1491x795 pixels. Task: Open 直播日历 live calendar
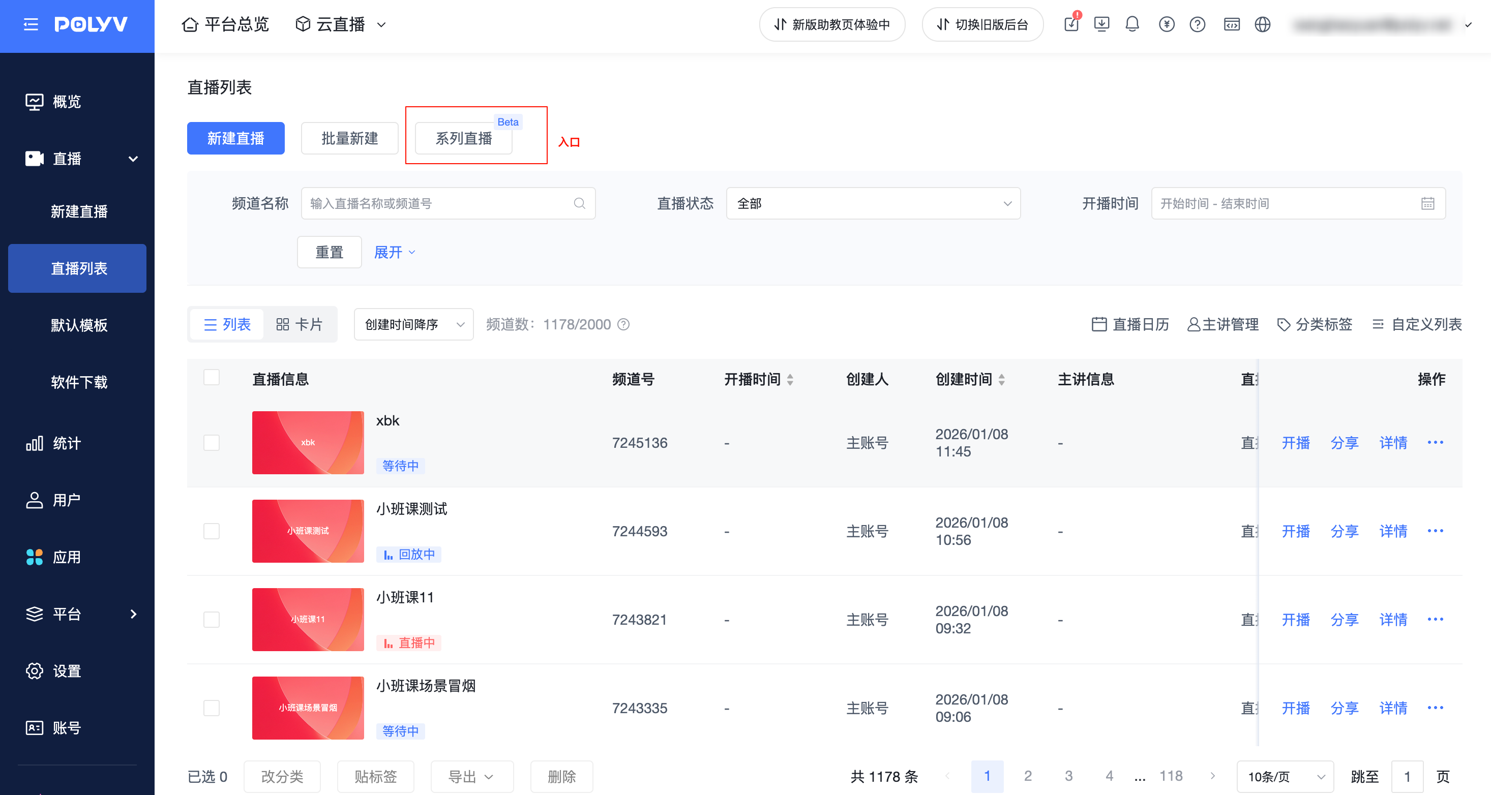tap(1130, 324)
